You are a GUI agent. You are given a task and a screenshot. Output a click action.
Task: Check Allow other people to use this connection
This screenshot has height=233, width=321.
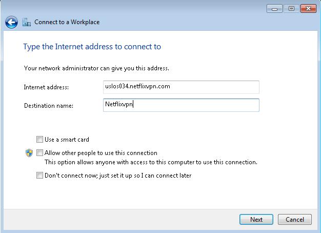click(39, 152)
